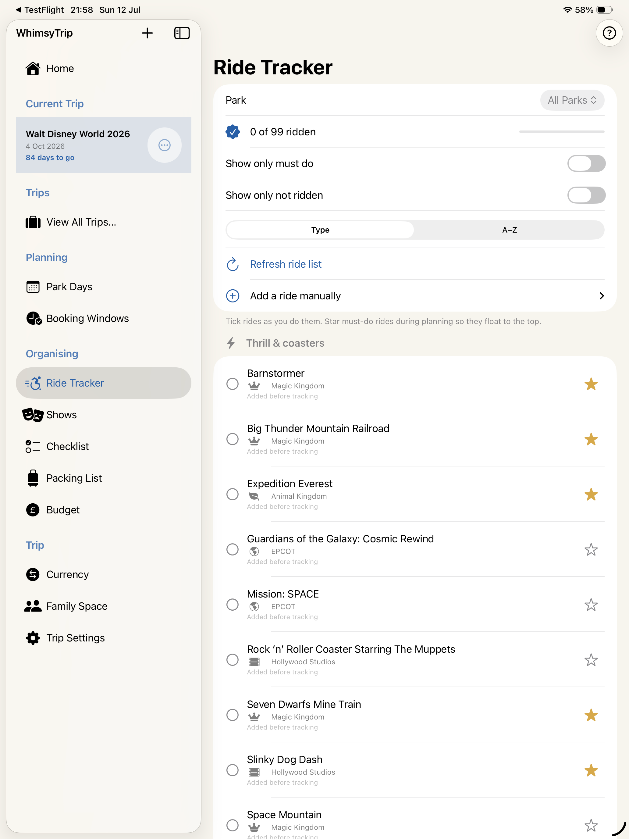Open trip options ellipsis for Walt Disney World 2026
Viewport: 629px width, 839px height.
point(164,145)
